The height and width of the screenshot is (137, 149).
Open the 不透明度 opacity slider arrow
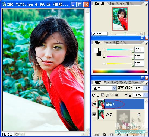[x=145, y=88]
